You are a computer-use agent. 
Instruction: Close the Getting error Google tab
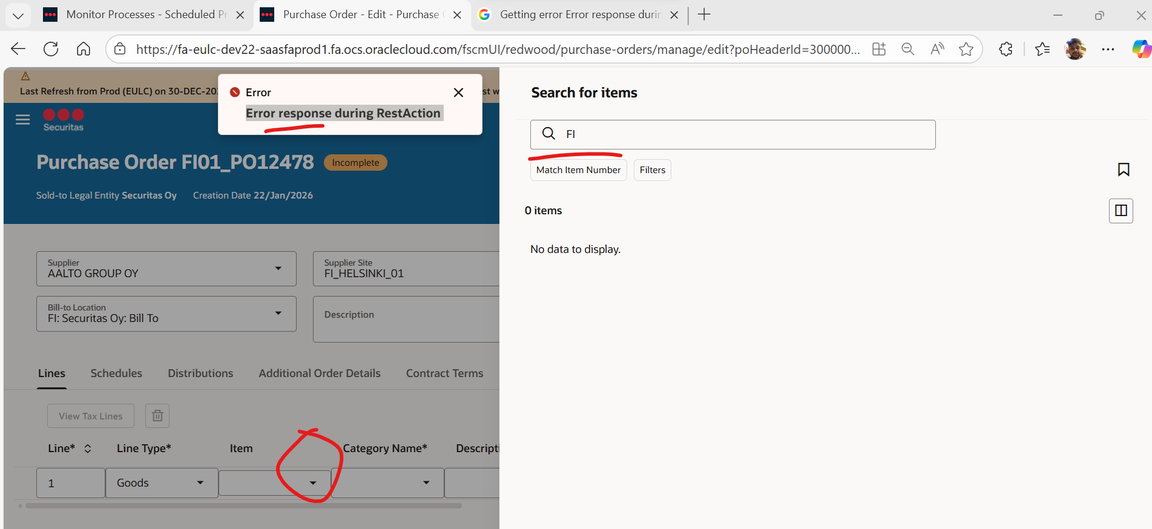pyautogui.click(x=674, y=15)
